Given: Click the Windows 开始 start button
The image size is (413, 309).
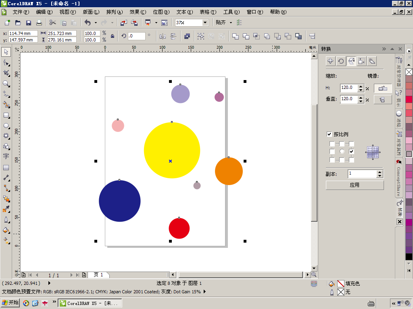Looking at the screenshot, I should tap(10, 303).
